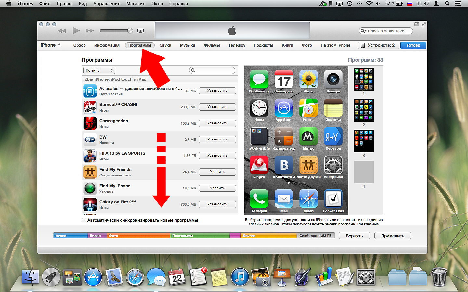Enable Автоматически синхронизировать новые программы checkbox
The image size is (468, 292).
[x=84, y=220]
